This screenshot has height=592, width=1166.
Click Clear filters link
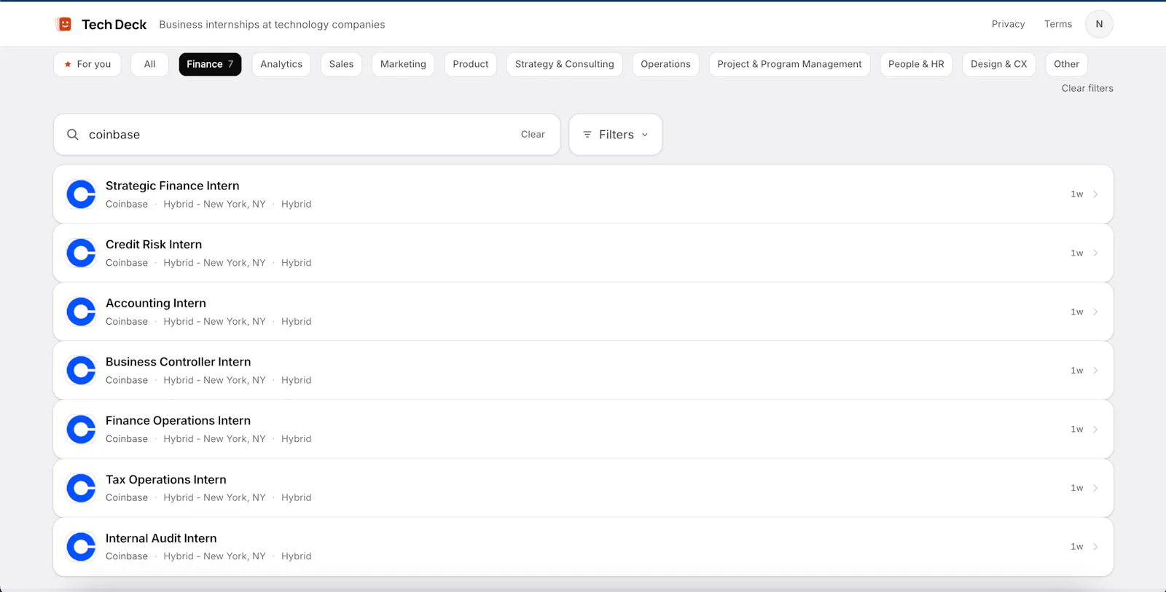(x=1087, y=88)
